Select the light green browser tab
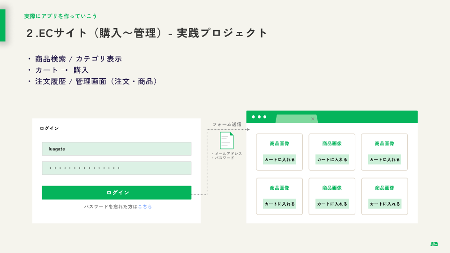This screenshot has width=450, height=253. 296,119
